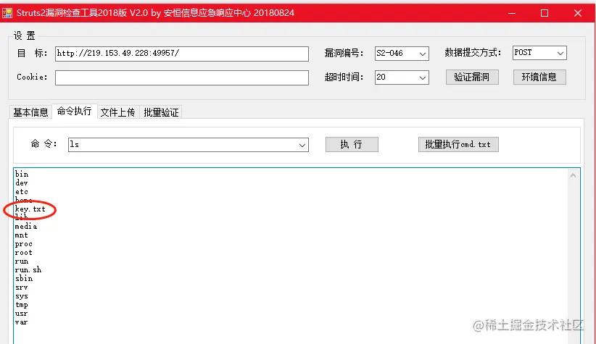
Task: Click the sys entry in output
Action: click(x=22, y=296)
